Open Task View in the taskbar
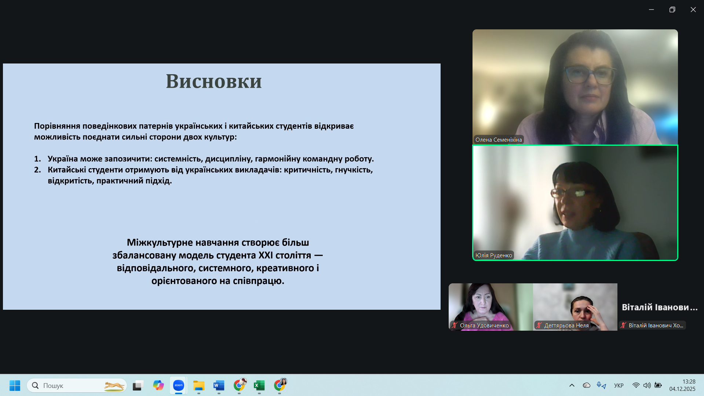 tap(138, 385)
